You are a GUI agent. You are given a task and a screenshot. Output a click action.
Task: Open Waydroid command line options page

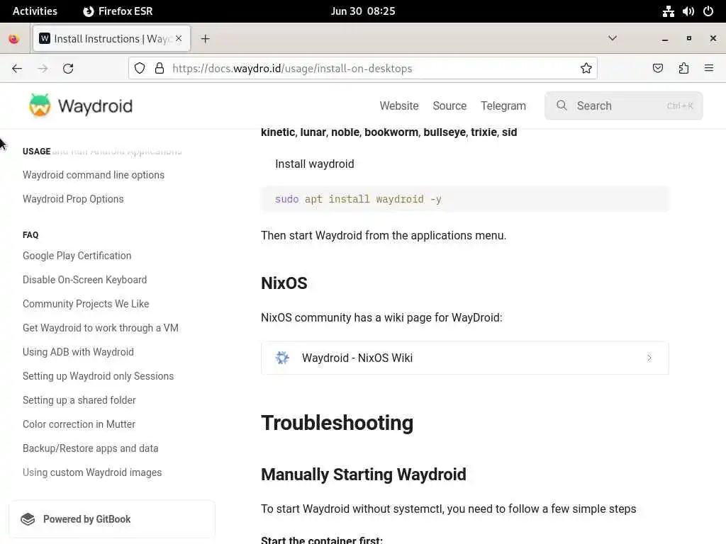point(94,175)
